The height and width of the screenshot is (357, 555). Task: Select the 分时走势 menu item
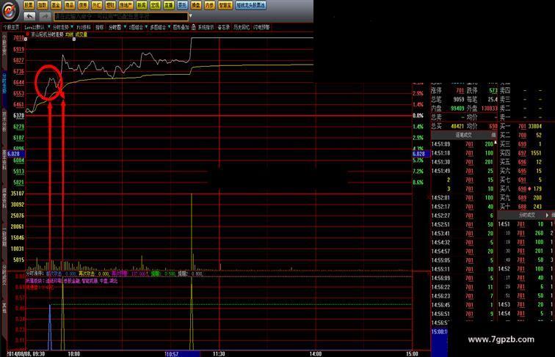[61, 27]
